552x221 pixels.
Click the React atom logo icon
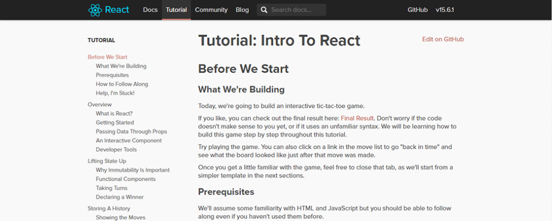point(95,10)
